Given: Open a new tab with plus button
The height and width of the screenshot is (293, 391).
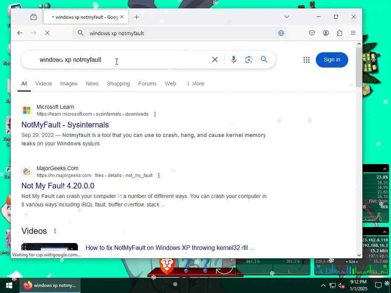Looking at the screenshot, I should [136, 17].
